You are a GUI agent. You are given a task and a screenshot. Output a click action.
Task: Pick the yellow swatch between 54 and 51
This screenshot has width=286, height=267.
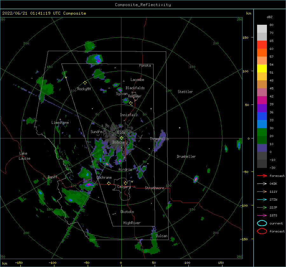click(x=262, y=68)
